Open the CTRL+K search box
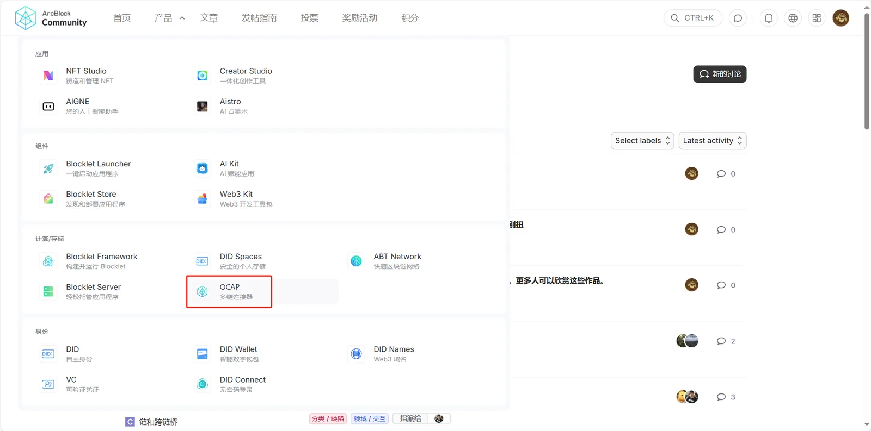Screen dimensions: 871x431 click(x=693, y=18)
